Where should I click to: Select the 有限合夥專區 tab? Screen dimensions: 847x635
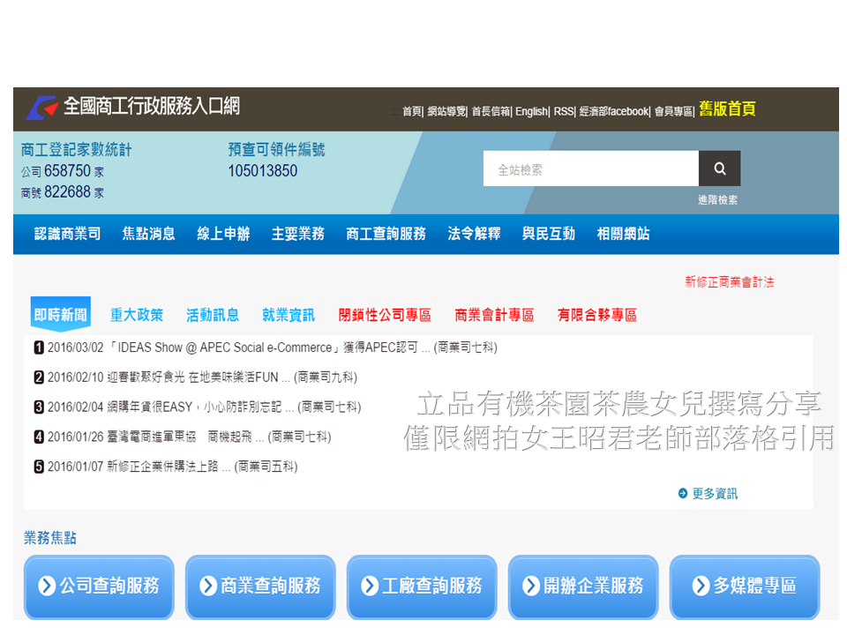tap(597, 315)
